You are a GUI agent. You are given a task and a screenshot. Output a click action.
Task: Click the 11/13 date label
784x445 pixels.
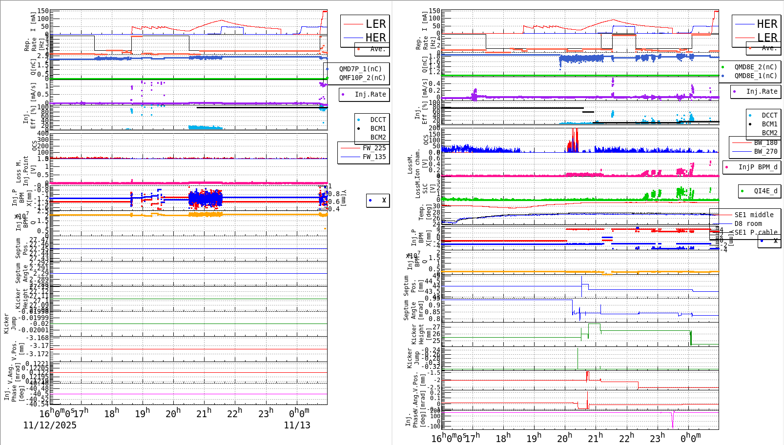click(297, 425)
